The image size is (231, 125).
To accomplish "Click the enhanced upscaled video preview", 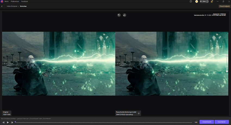I will pyautogui.click(x=172, y=64).
